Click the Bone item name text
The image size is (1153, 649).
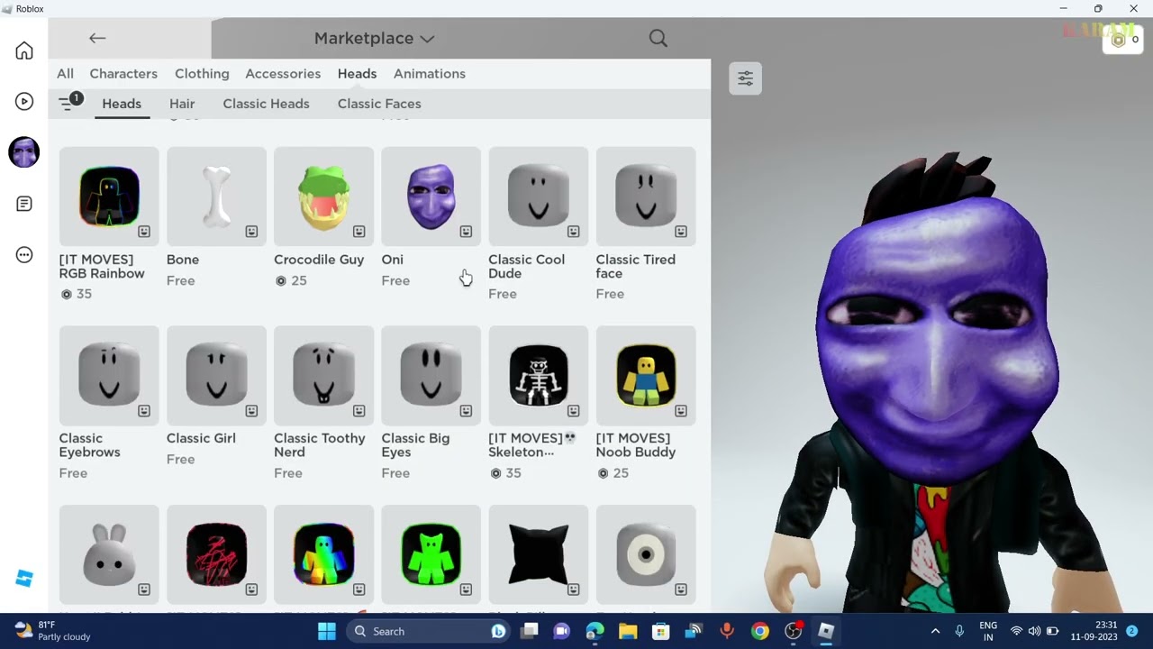point(183,260)
